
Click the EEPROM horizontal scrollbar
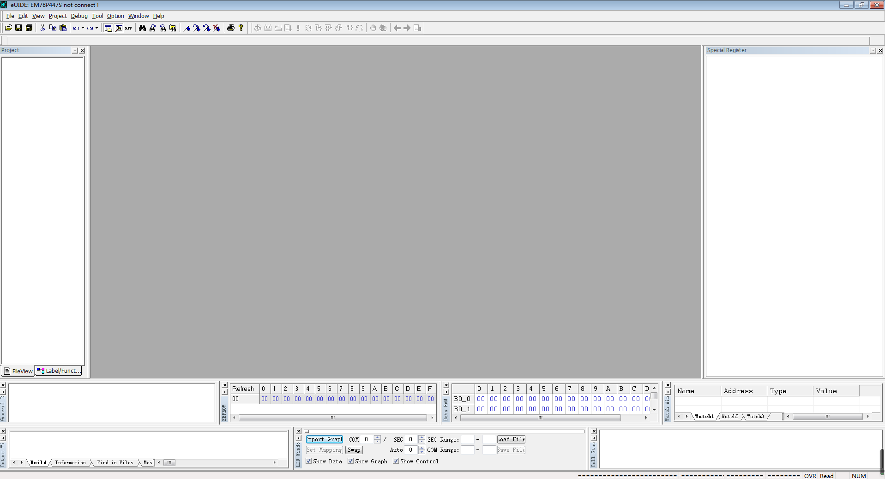[333, 418]
